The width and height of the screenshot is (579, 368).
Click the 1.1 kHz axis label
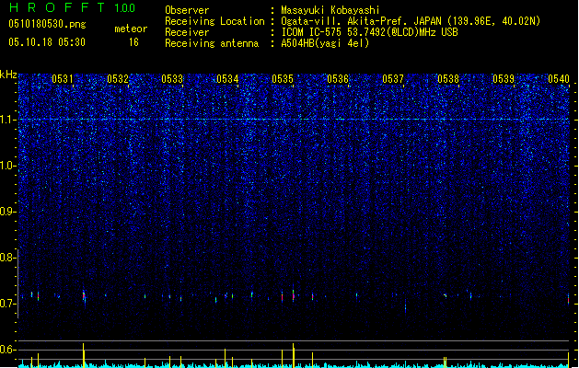(x=8, y=120)
